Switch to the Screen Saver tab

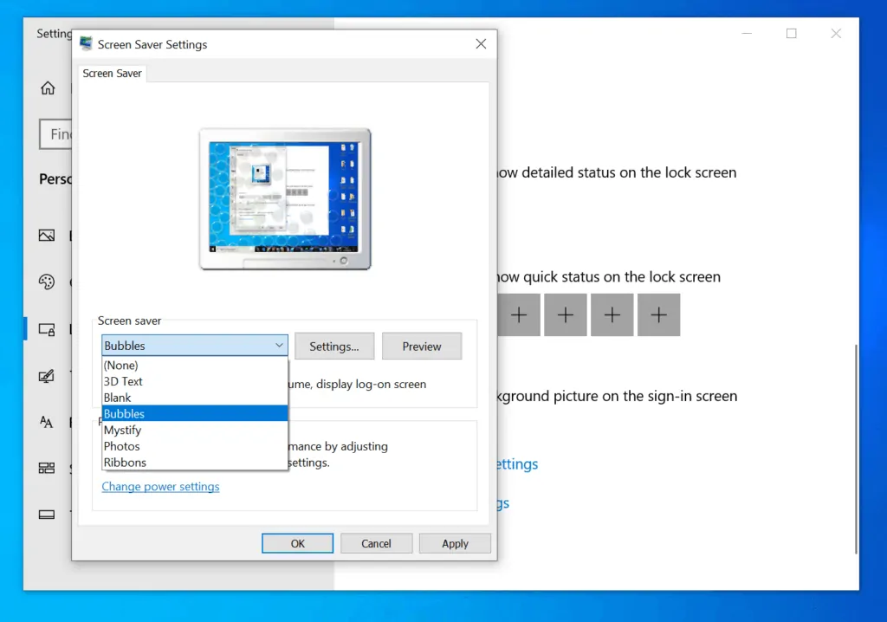point(113,74)
